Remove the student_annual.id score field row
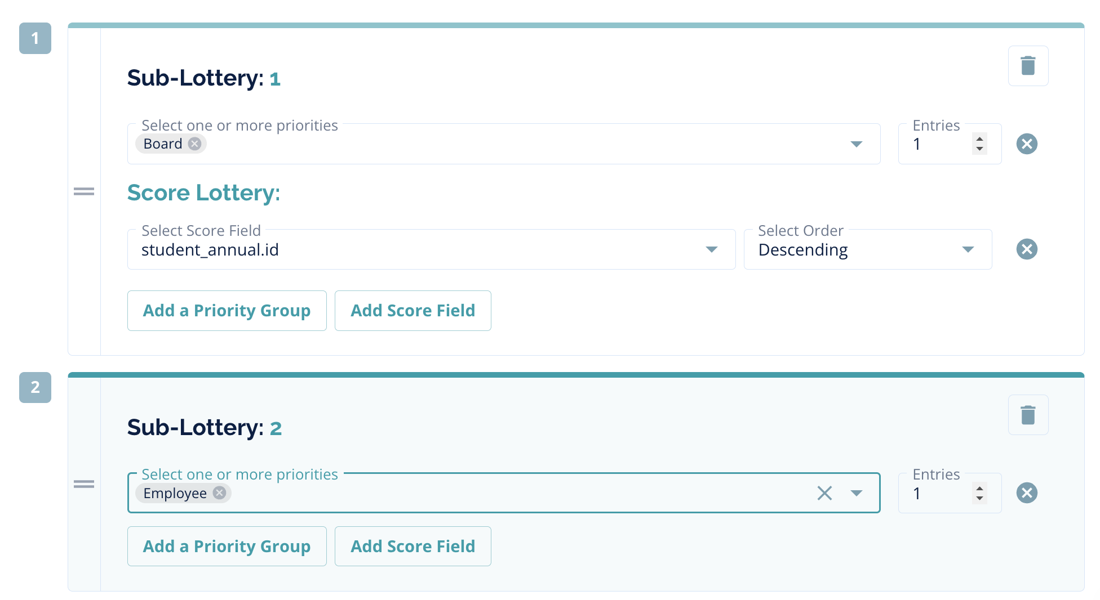The width and height of the screenshot is (1100, 600). click(x=1027, y=249)
